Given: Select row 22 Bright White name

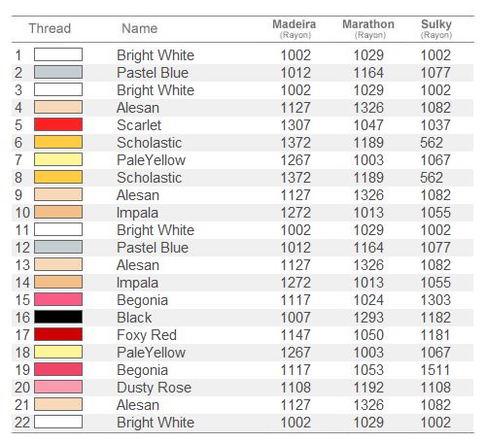Looking at the screenshot, I should (156, 423).
